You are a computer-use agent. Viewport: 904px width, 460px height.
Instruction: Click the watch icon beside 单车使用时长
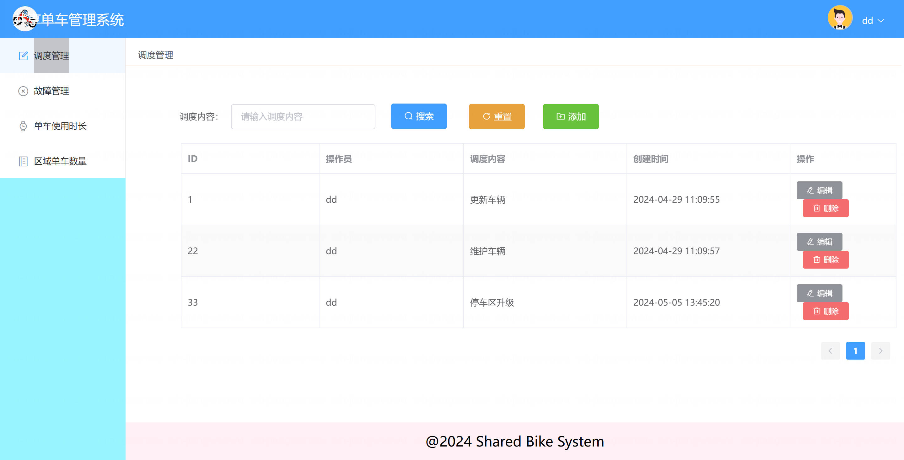pyautogui.click(x=23, y=126)
